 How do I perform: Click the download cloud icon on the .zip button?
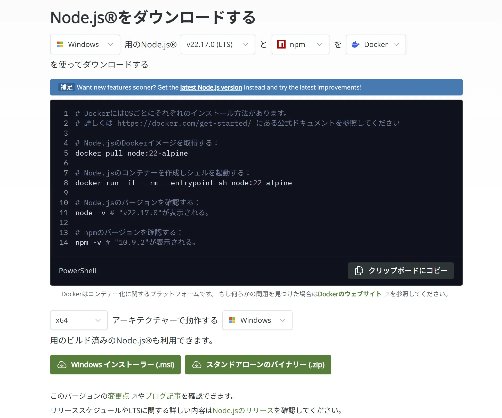[197, 365]
